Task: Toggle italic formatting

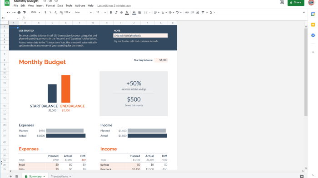Action: [x=116, y=13]
